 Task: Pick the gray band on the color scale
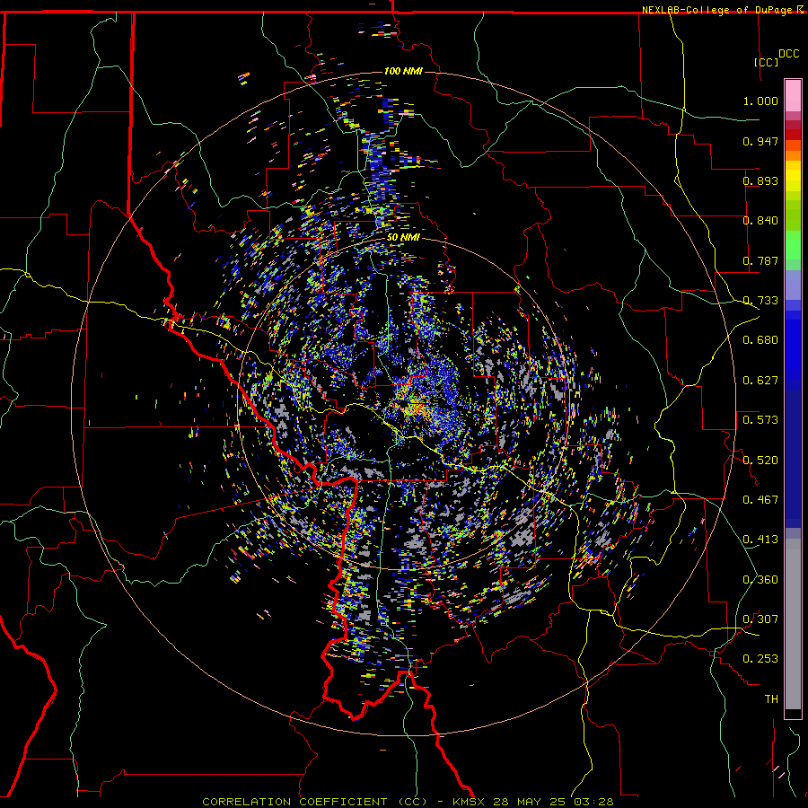tap(793, 624)
